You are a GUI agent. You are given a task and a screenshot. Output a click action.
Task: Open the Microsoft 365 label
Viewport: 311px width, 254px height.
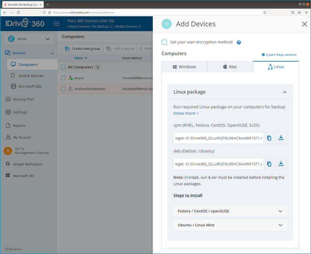24,176
